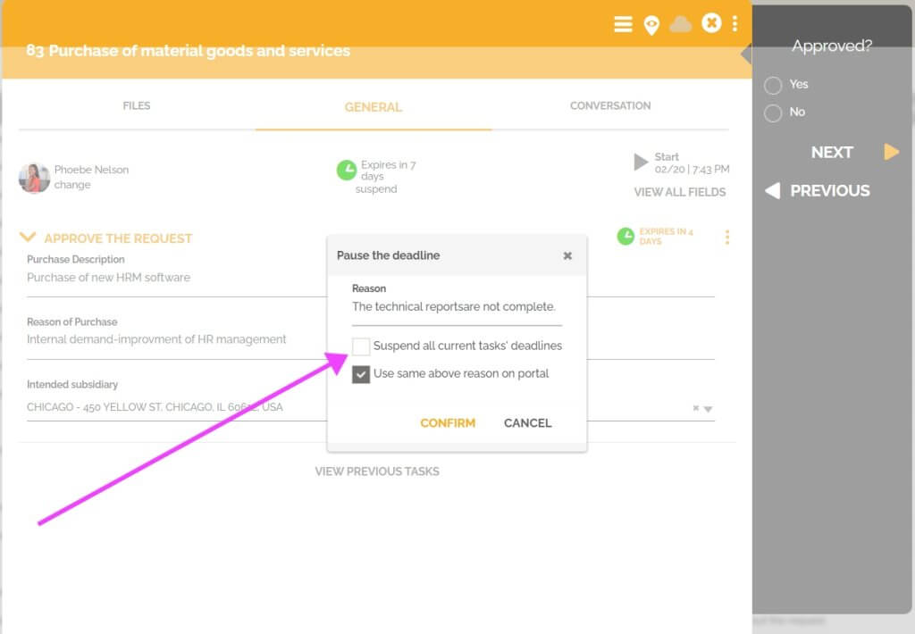Open the hamburger menu icon

pos(623,24)
